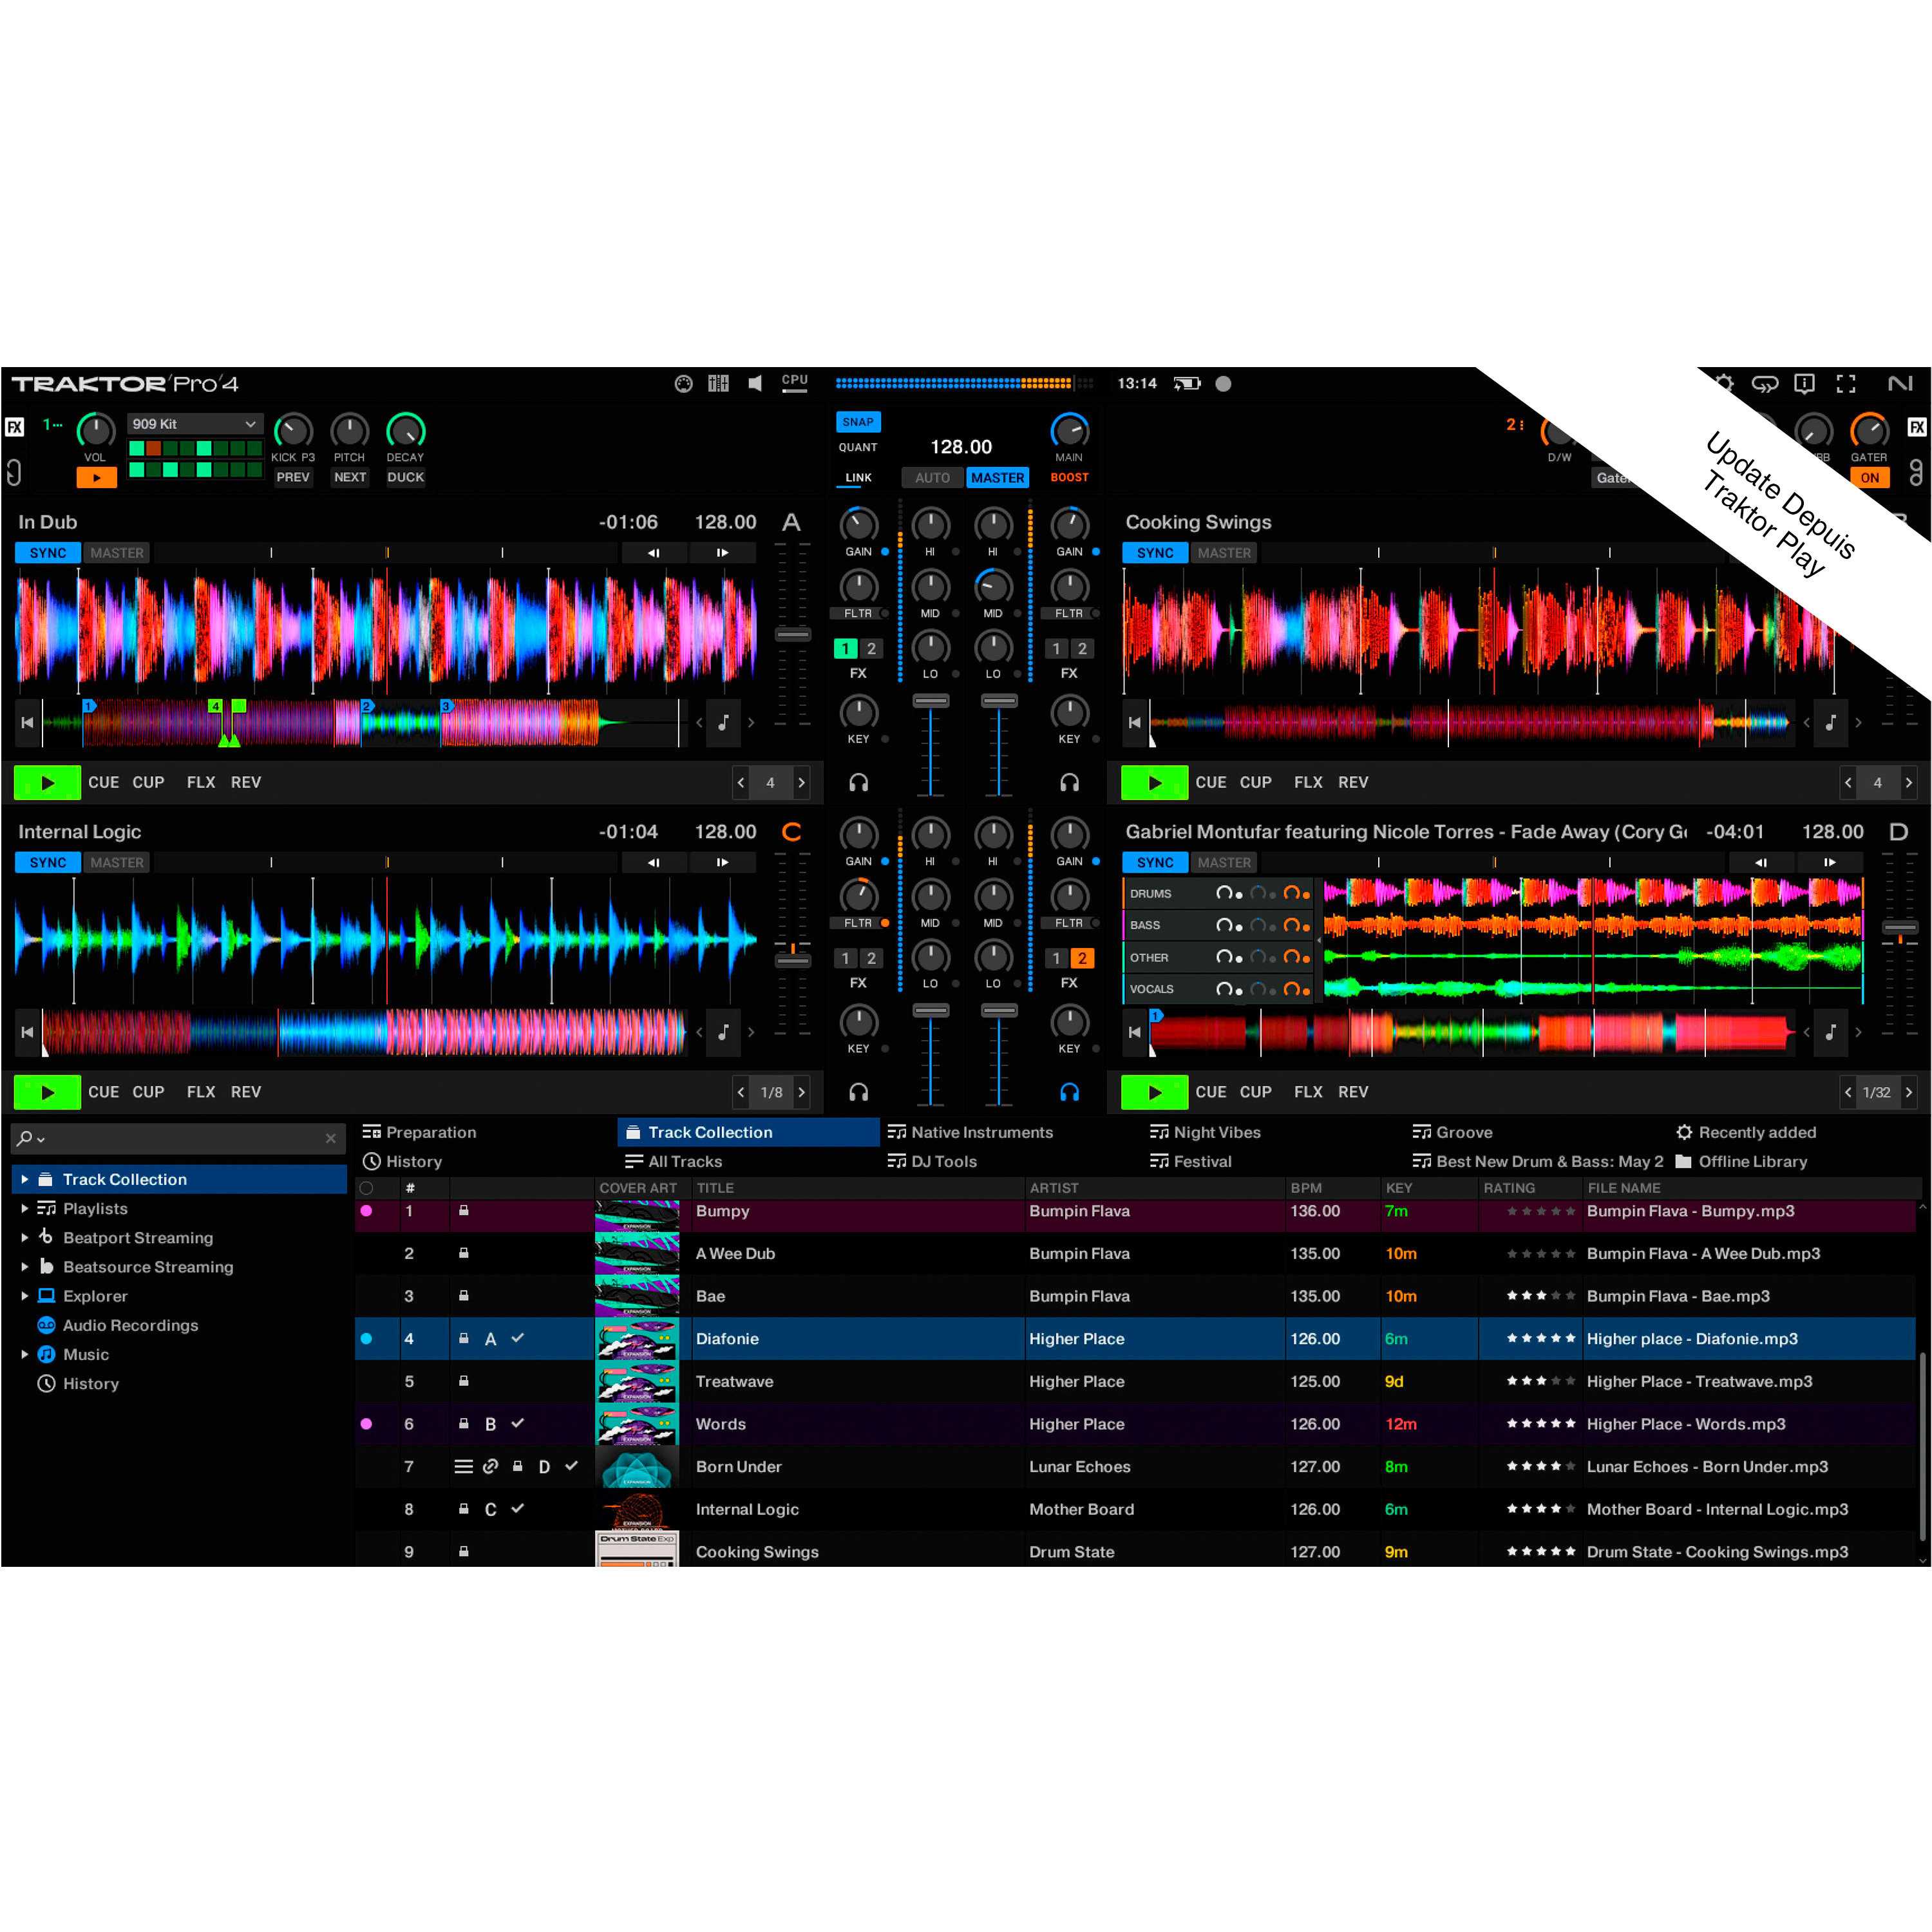
Task: Expand the Beatport Streaming node
Action: (x=25, y=1237)
